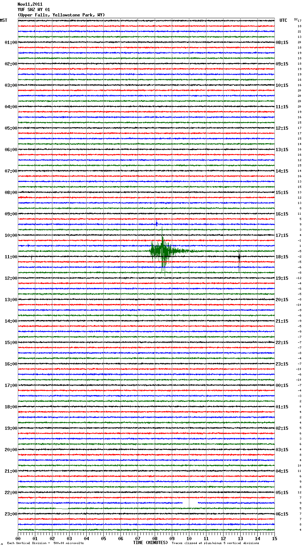Click the 16:15 UTC time label
This screenshot has height=548, width=303.
(x=282, y=214)
